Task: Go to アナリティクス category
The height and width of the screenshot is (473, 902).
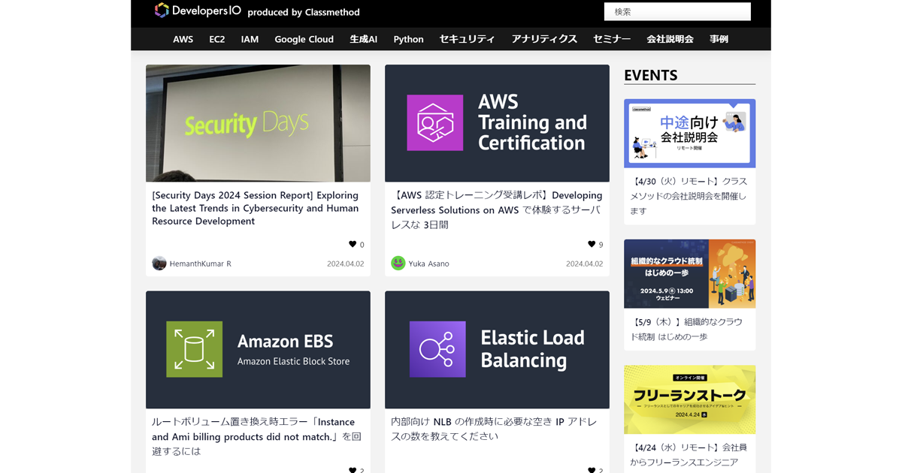Action: [544, 39]
